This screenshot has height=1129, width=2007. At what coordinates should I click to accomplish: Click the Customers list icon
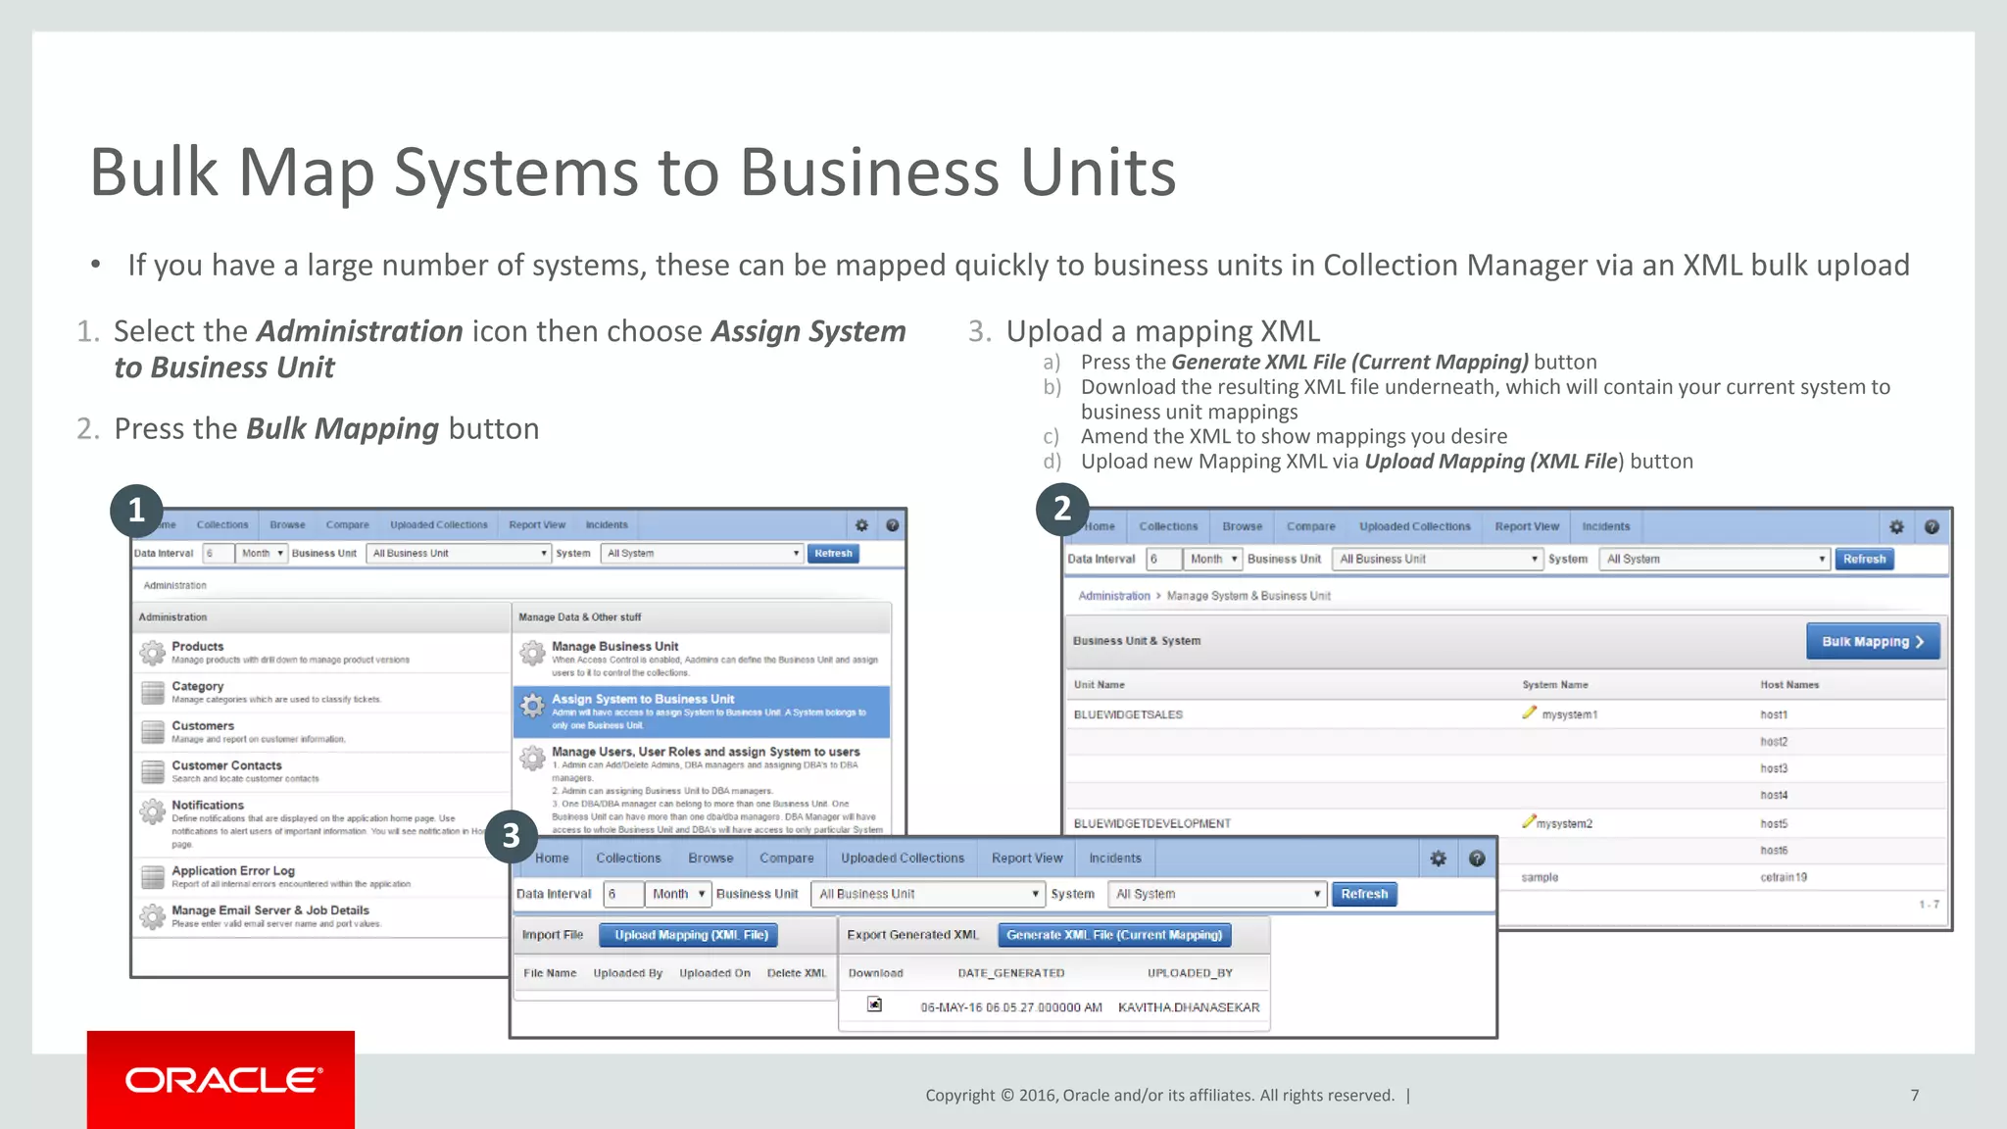pos(152,732)
